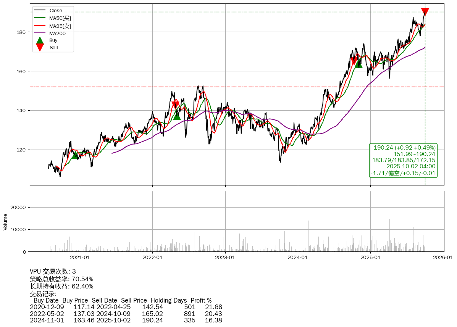Click the green Buy marker at November 2024
The width and height of the screenshot is (457, 327).
tap(358, 64)
